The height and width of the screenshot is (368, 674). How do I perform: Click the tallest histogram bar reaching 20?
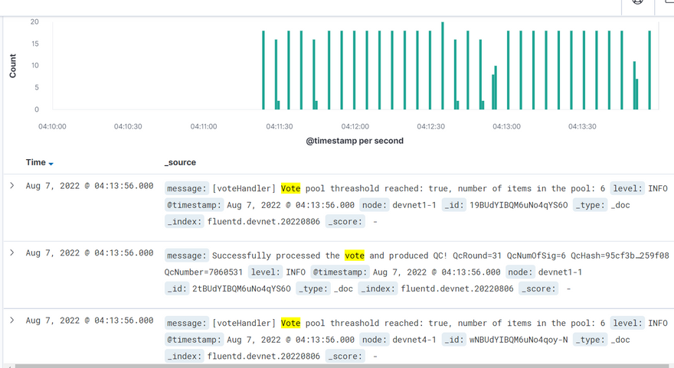pos(443,67)
